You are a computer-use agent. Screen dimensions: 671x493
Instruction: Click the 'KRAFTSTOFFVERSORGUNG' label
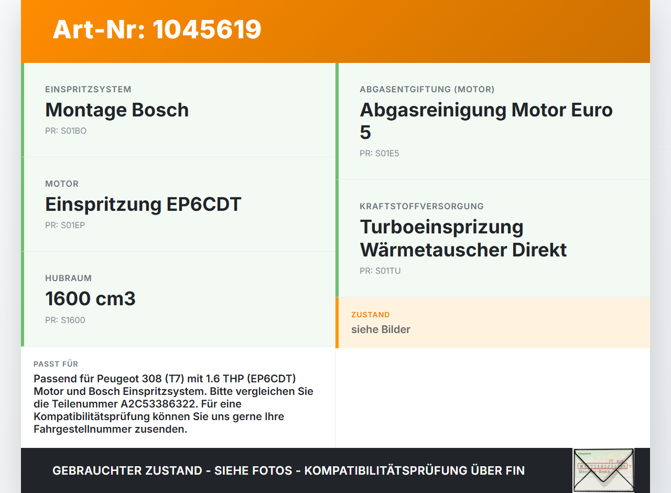coord(421,207)
